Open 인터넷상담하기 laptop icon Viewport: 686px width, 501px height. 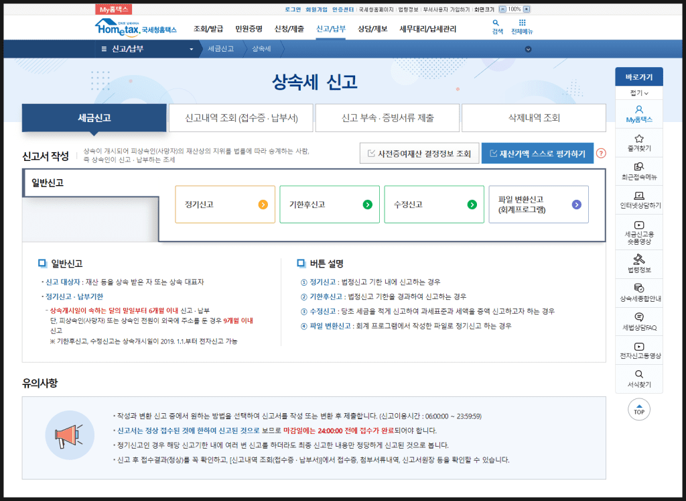pos(638,195)
